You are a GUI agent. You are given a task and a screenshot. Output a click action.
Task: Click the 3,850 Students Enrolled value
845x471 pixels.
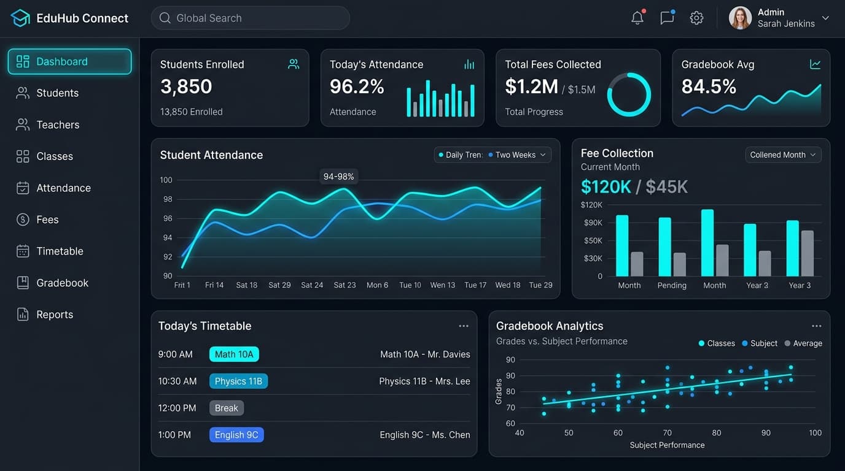pyautogui.click(x=186, y=87)
